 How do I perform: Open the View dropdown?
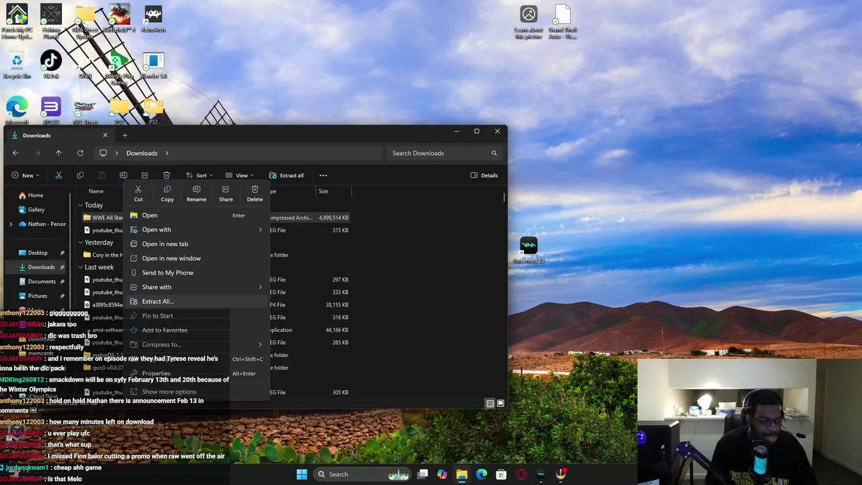[x=240, y=175]
